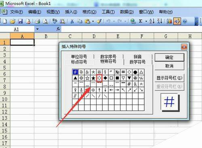Open Print Preview from the toolbar
The height and width of the screenshot is (148, 202).
pos(45,21)
